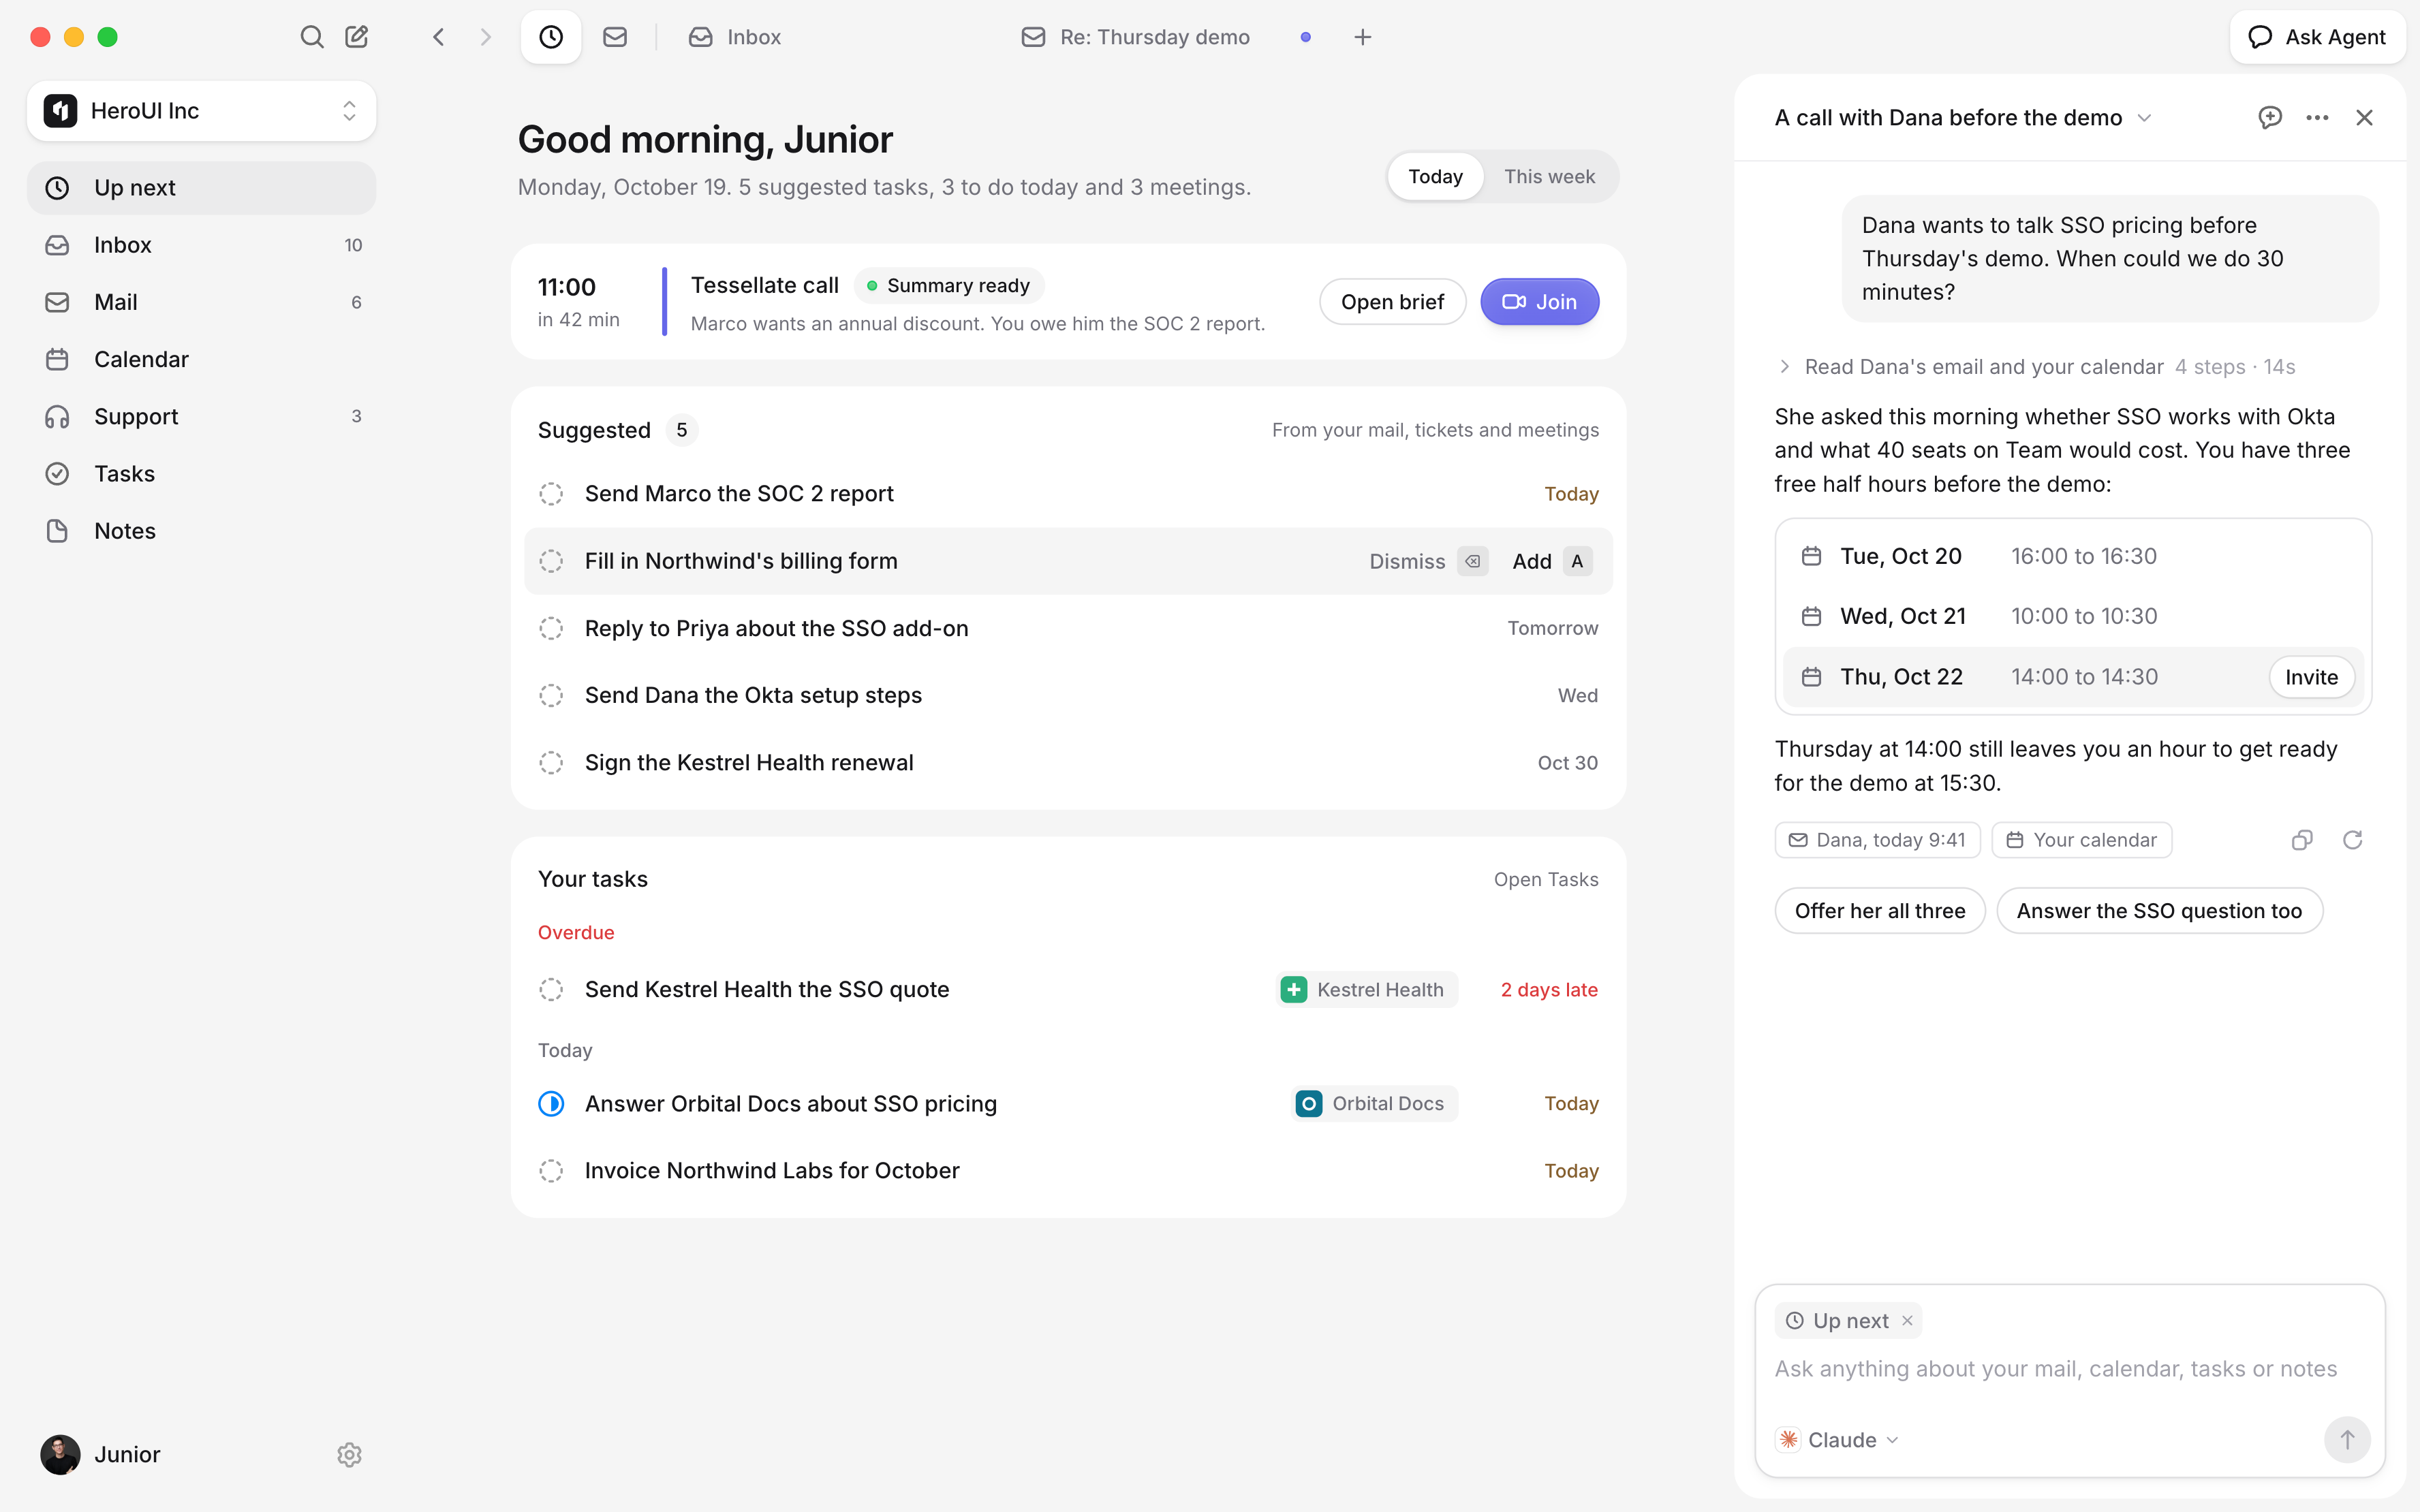Click the Ask Agent button
This screenshot has width=2420, height=1512.
tap(2317, 37)
